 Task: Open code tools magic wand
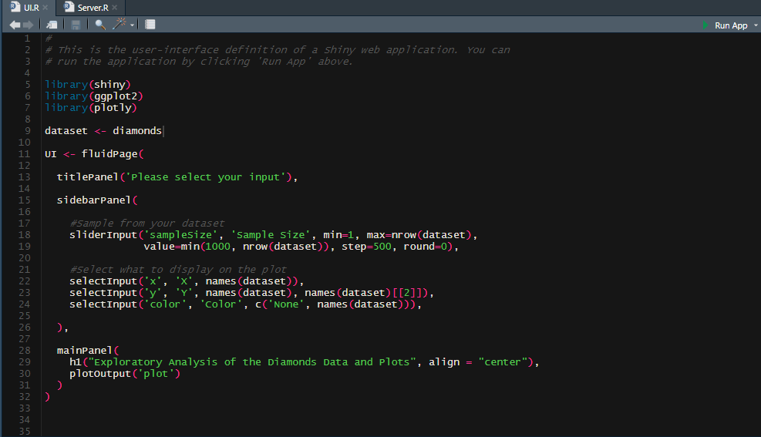pyautogui.click(x=119, y=24)
